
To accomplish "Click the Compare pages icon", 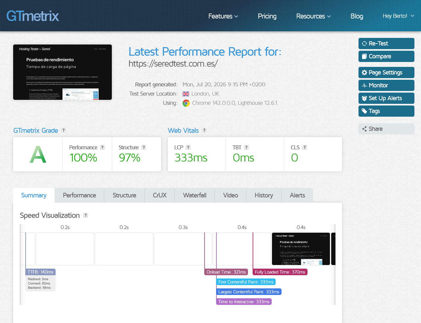I will (x=364, y=56).
